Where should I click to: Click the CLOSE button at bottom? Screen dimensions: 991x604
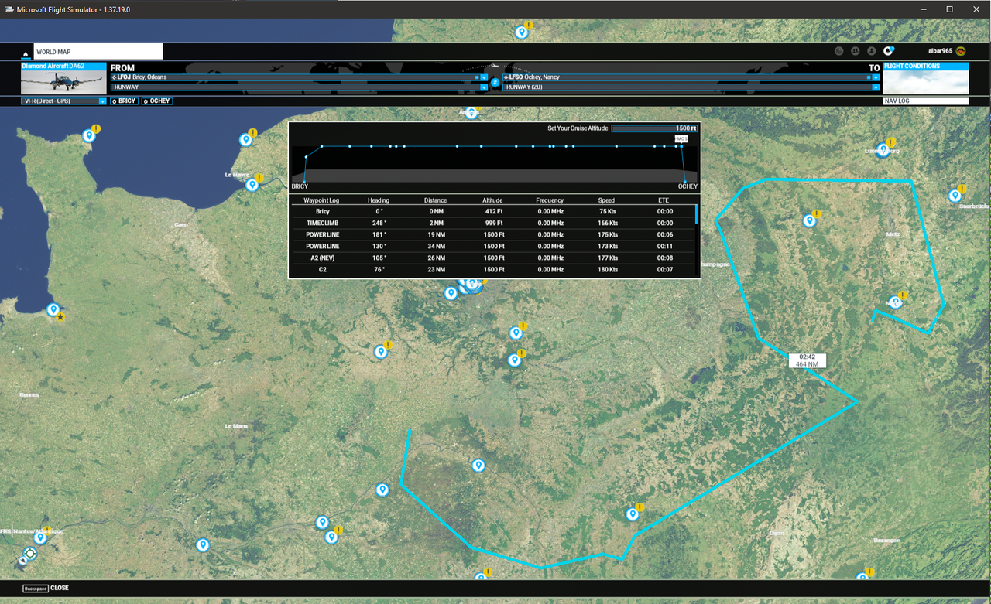click(x=46, y=588)
